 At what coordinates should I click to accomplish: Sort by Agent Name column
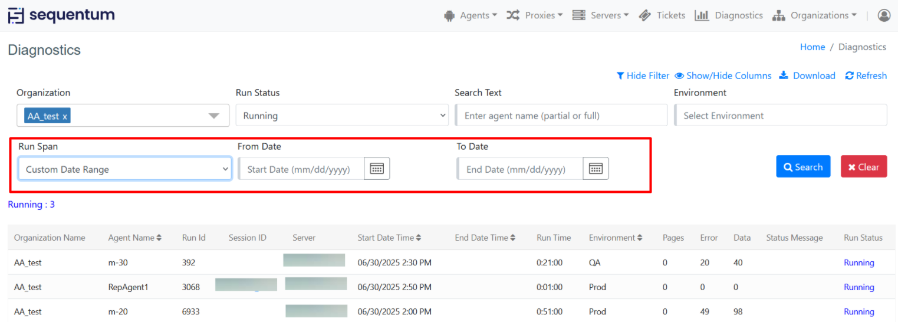134,238
